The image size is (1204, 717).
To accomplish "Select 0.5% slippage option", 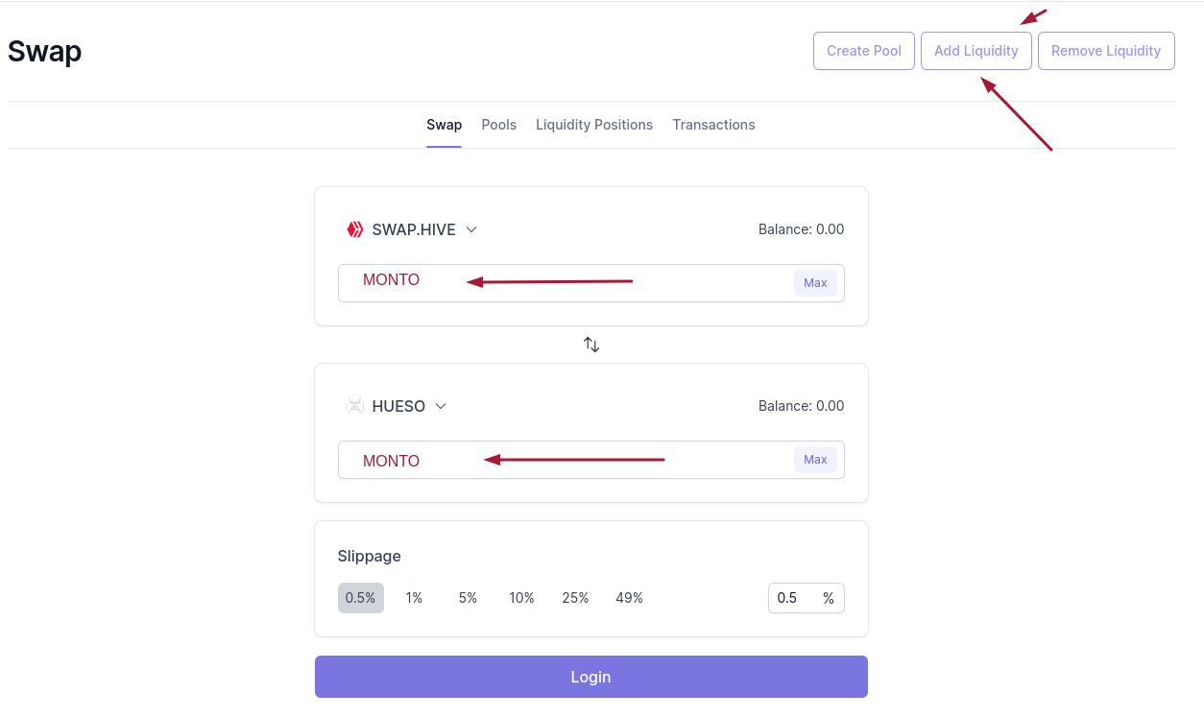I will point(361,598).
